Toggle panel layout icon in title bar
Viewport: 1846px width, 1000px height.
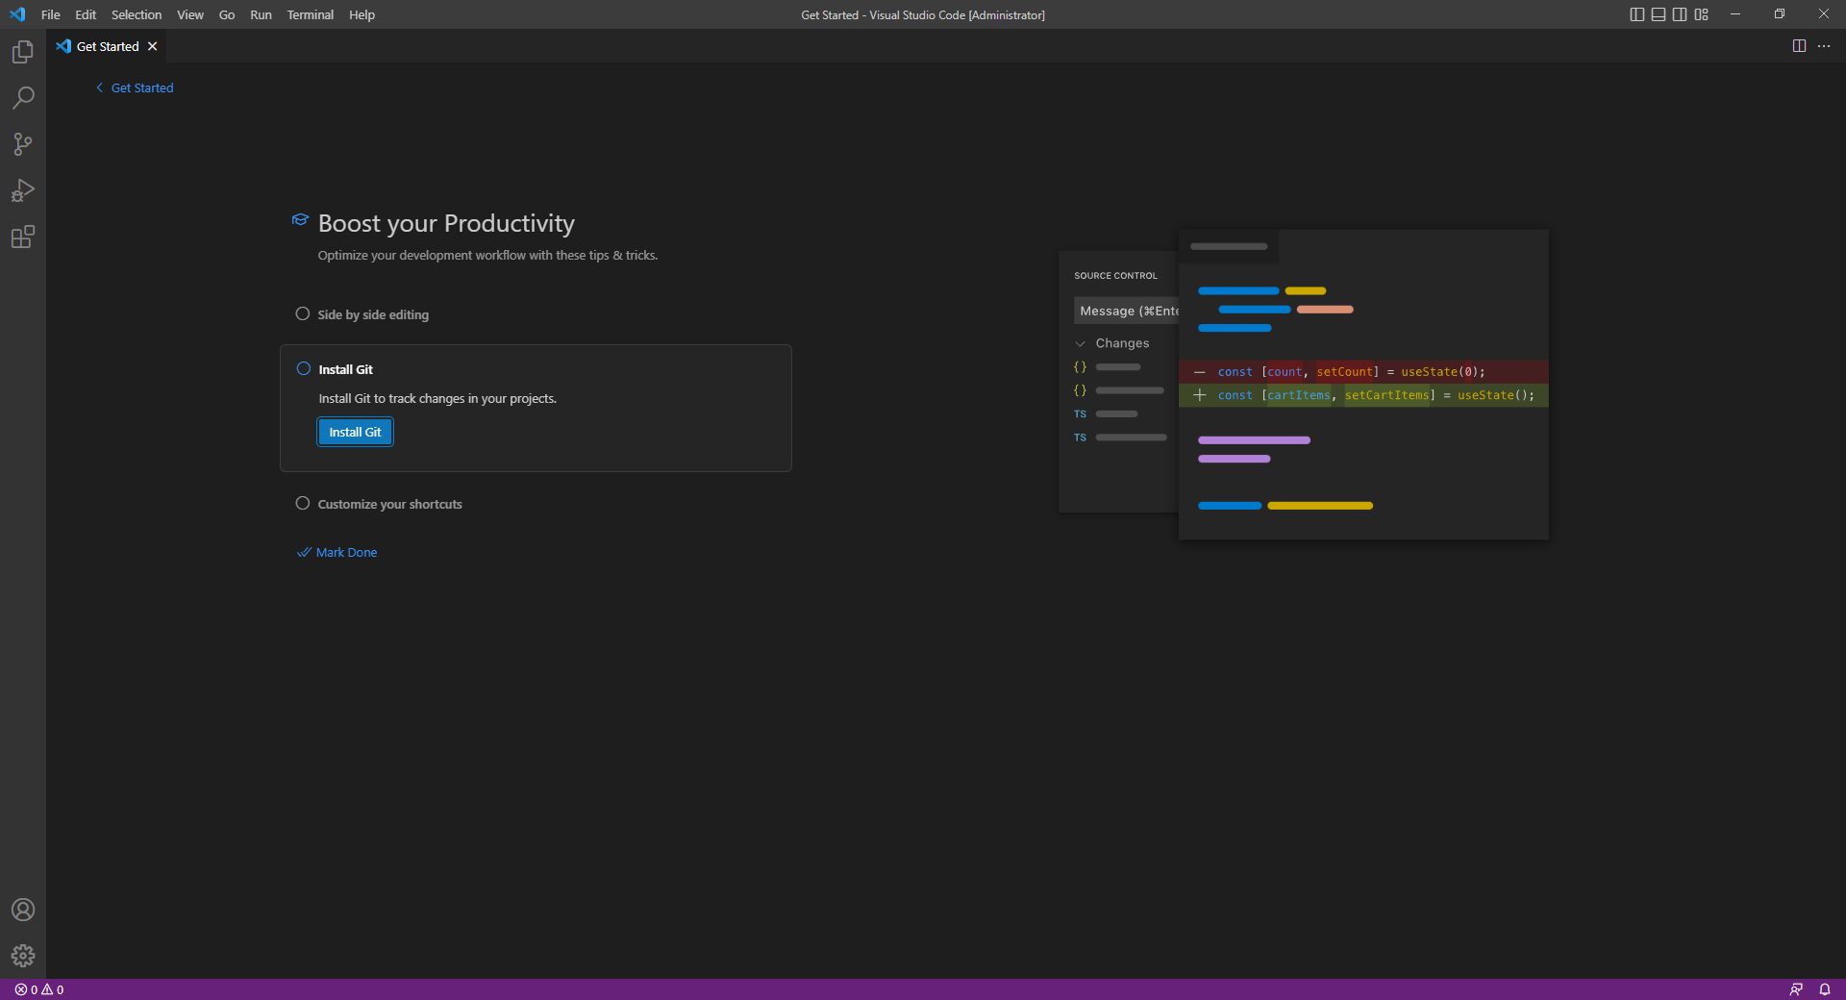[1659, 14]
